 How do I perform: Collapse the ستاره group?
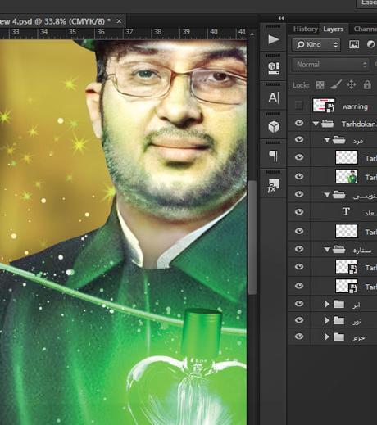point(327,250)
